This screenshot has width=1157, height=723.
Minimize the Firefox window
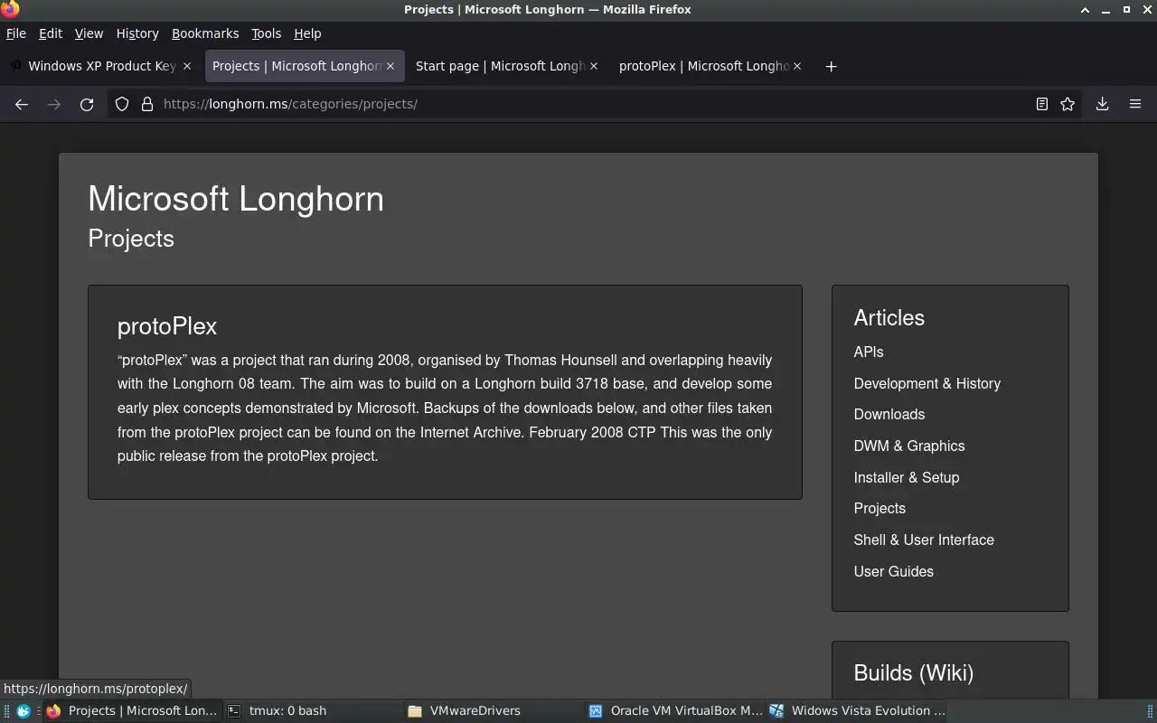tap(1105, 10)
